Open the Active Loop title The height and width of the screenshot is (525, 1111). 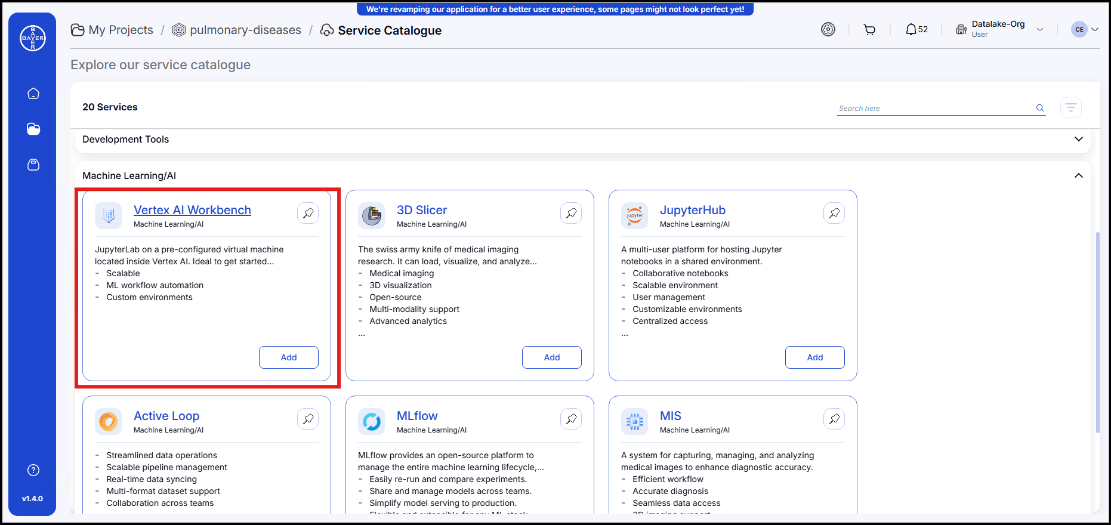tap(166, 416)
